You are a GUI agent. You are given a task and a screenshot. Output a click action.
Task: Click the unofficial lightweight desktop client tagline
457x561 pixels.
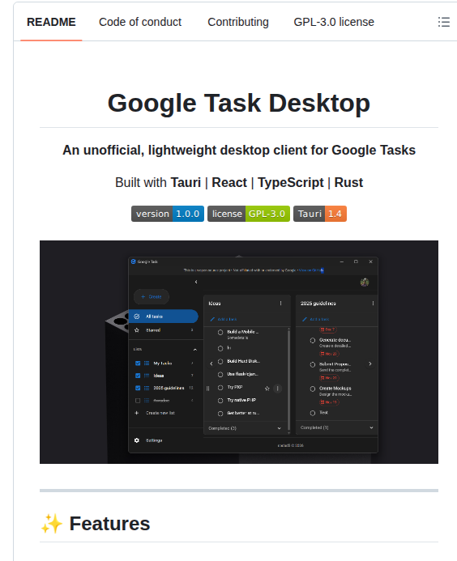point(239,151)
